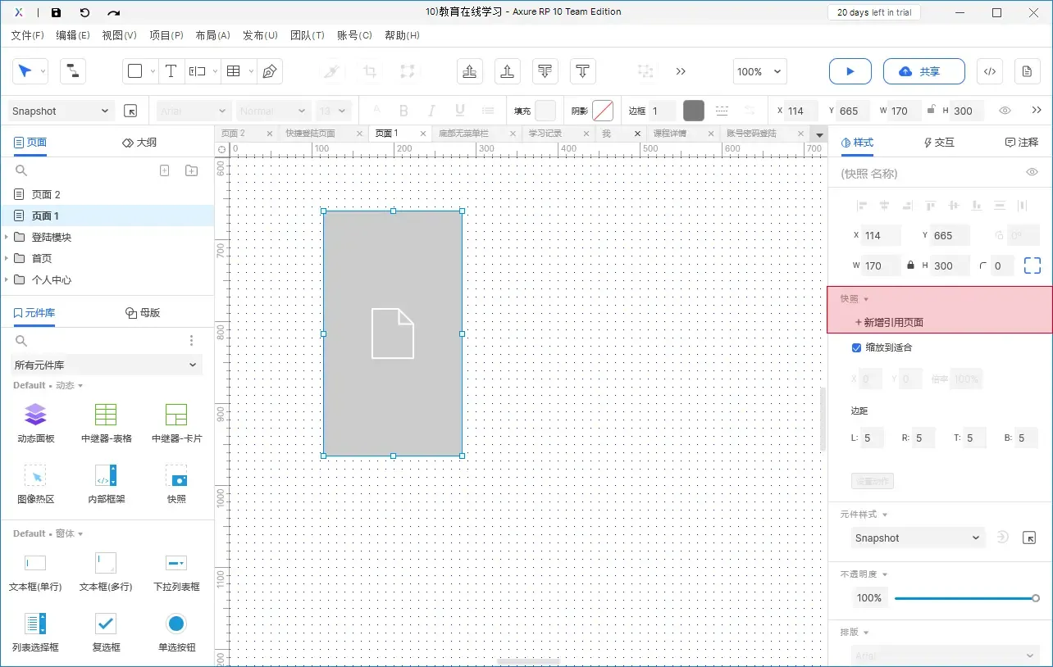Select the Text tool
This screenshot has height=667, width=1053.
[171, 71]
